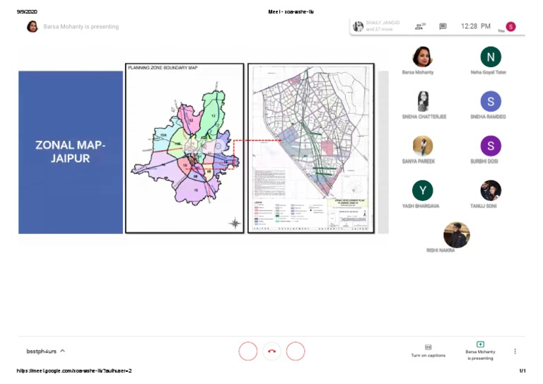Viewport: 543px width, 384px height.
Task: Select Surbhi Dosi participant avatar
Action: pyautogui.click(x=491, y=146)
